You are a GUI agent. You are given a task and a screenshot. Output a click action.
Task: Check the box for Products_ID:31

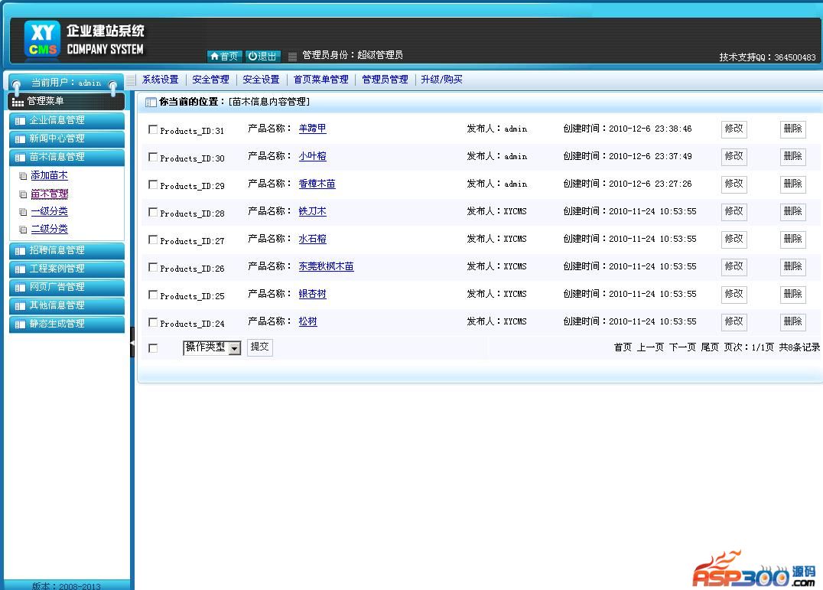[153, 129]
